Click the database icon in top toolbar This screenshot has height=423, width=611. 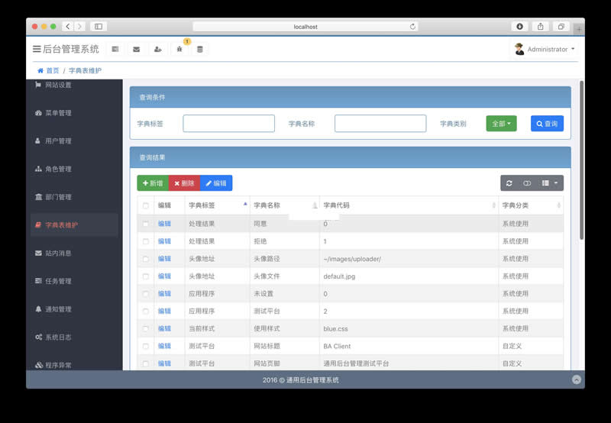200,49
